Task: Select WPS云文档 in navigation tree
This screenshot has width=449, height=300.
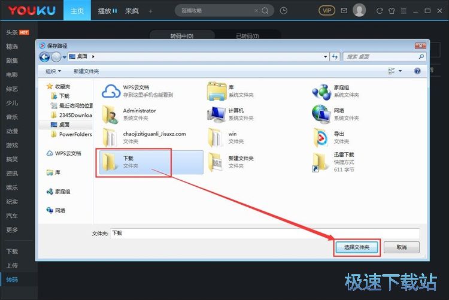Action: click(x=64, y=153)
